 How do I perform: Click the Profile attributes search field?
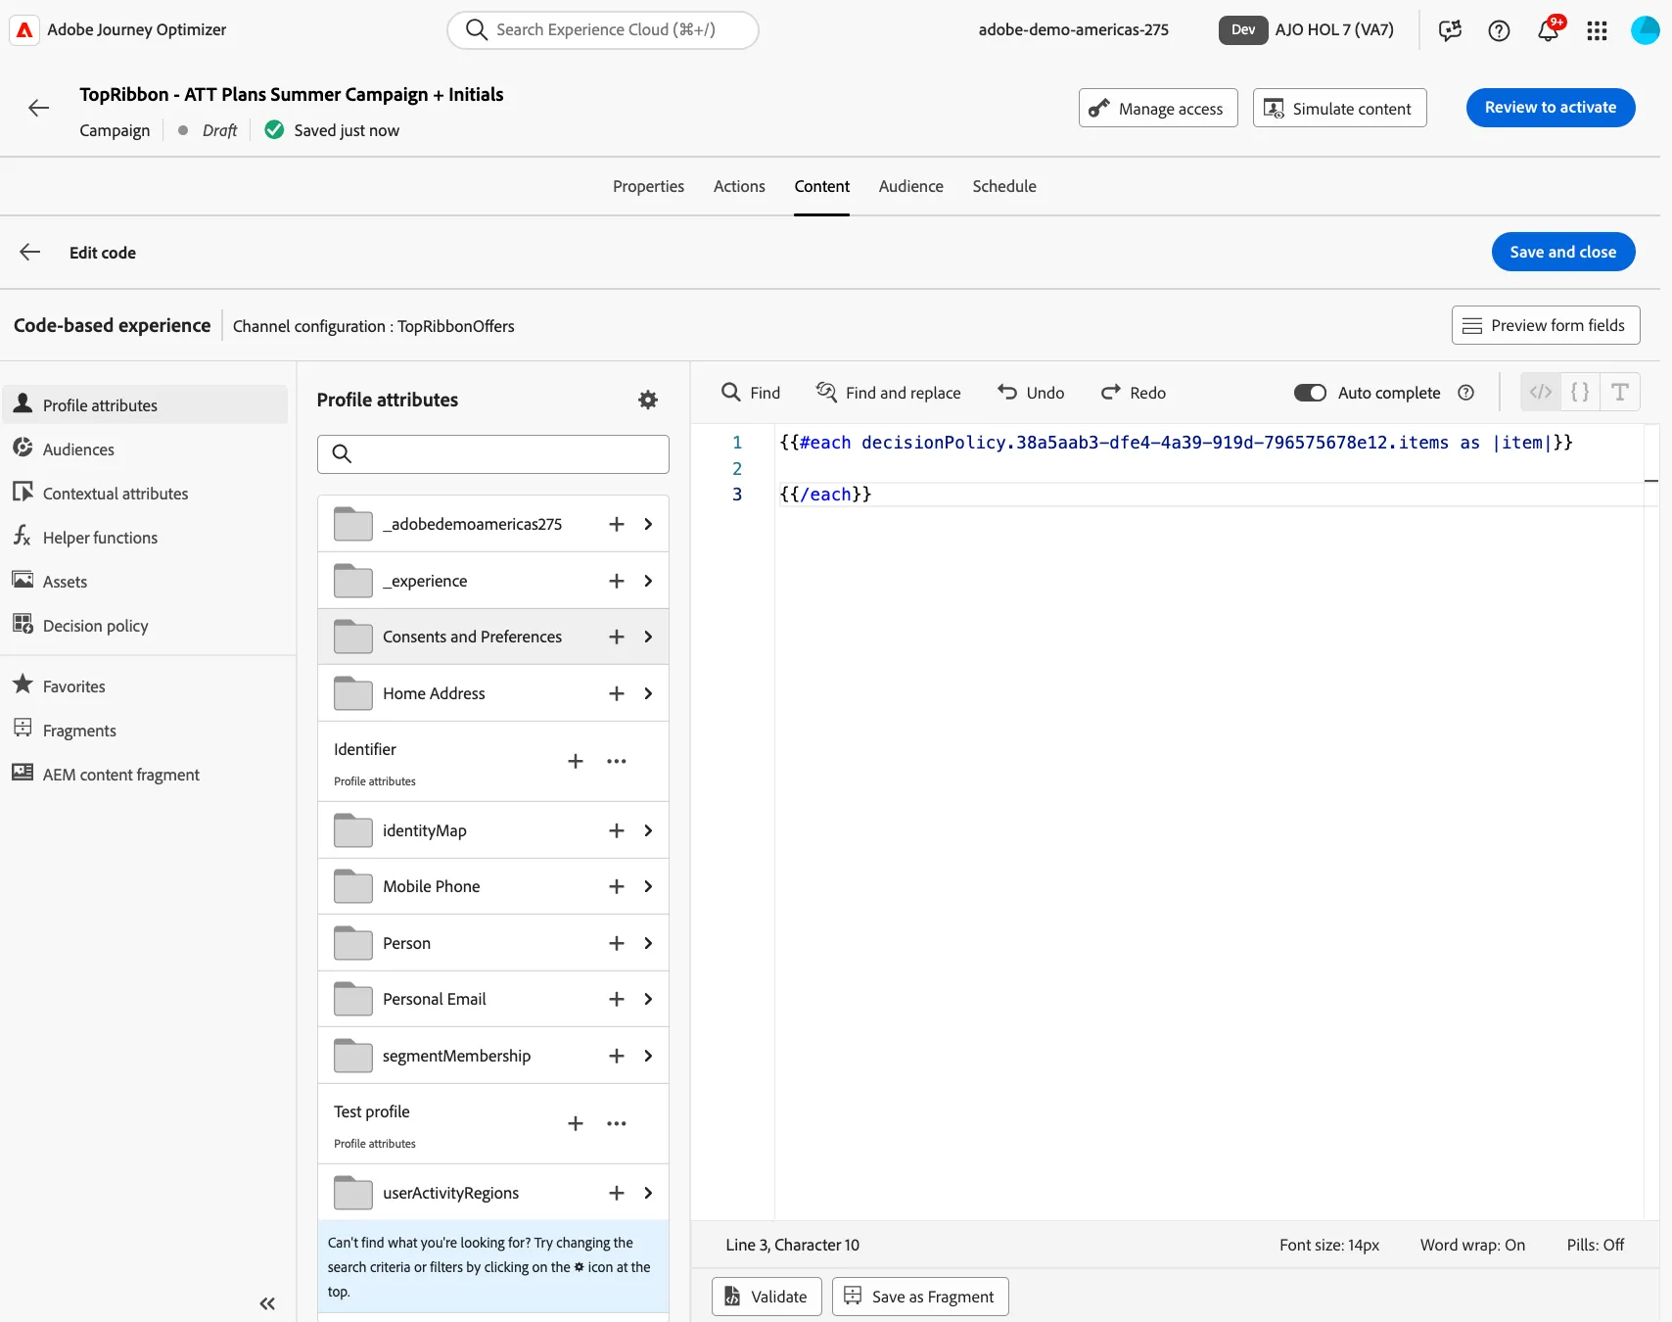(x=493, y=454)
